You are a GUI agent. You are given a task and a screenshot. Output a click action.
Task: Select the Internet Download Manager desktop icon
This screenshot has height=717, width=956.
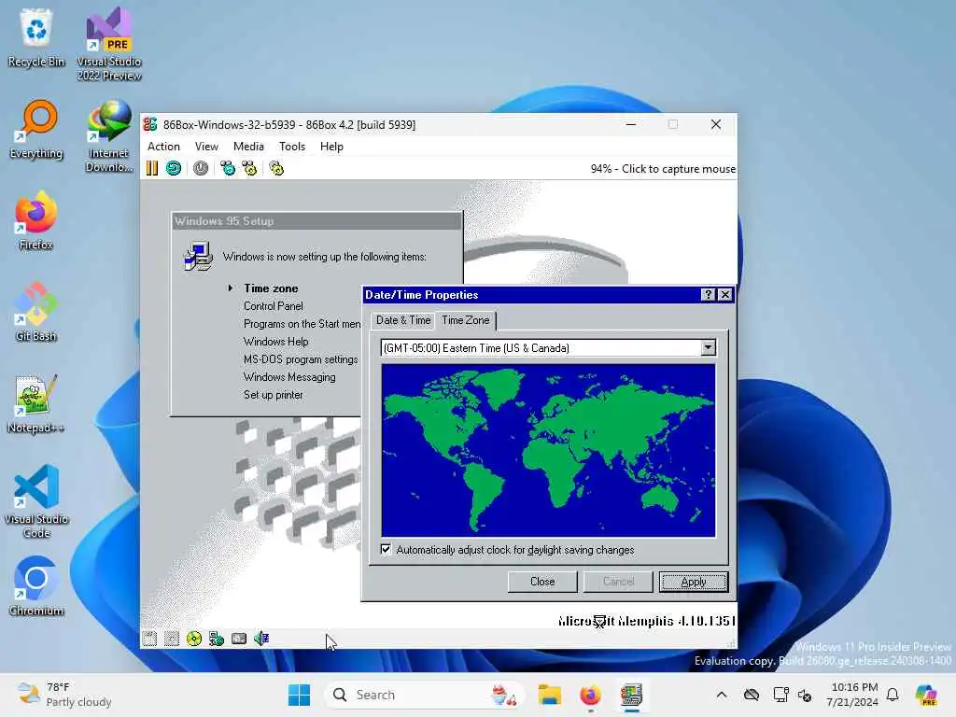(x=109, y=136)
